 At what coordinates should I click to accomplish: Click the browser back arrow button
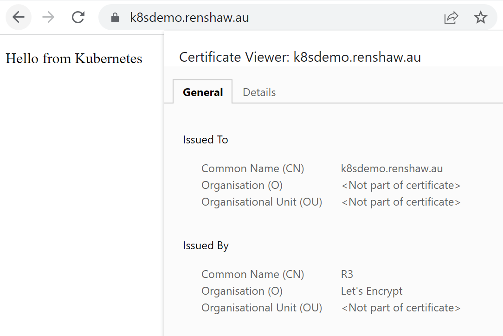tap(19, 18)
